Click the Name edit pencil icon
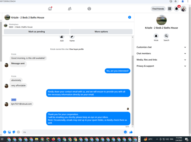The image size is (191, 142). pyautogui.click(x=72, y=37)
